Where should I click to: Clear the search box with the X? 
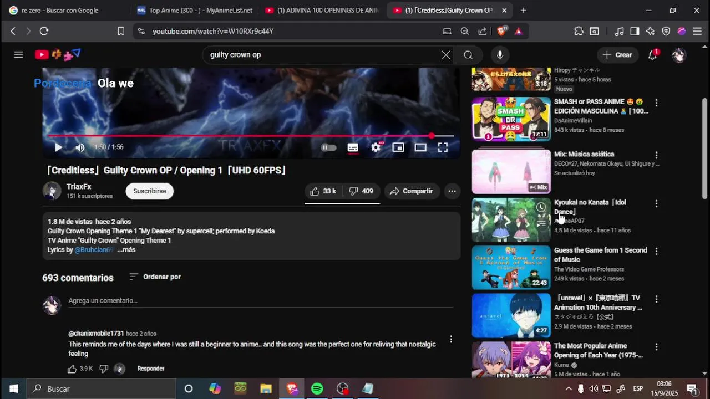tap(446, 55)
